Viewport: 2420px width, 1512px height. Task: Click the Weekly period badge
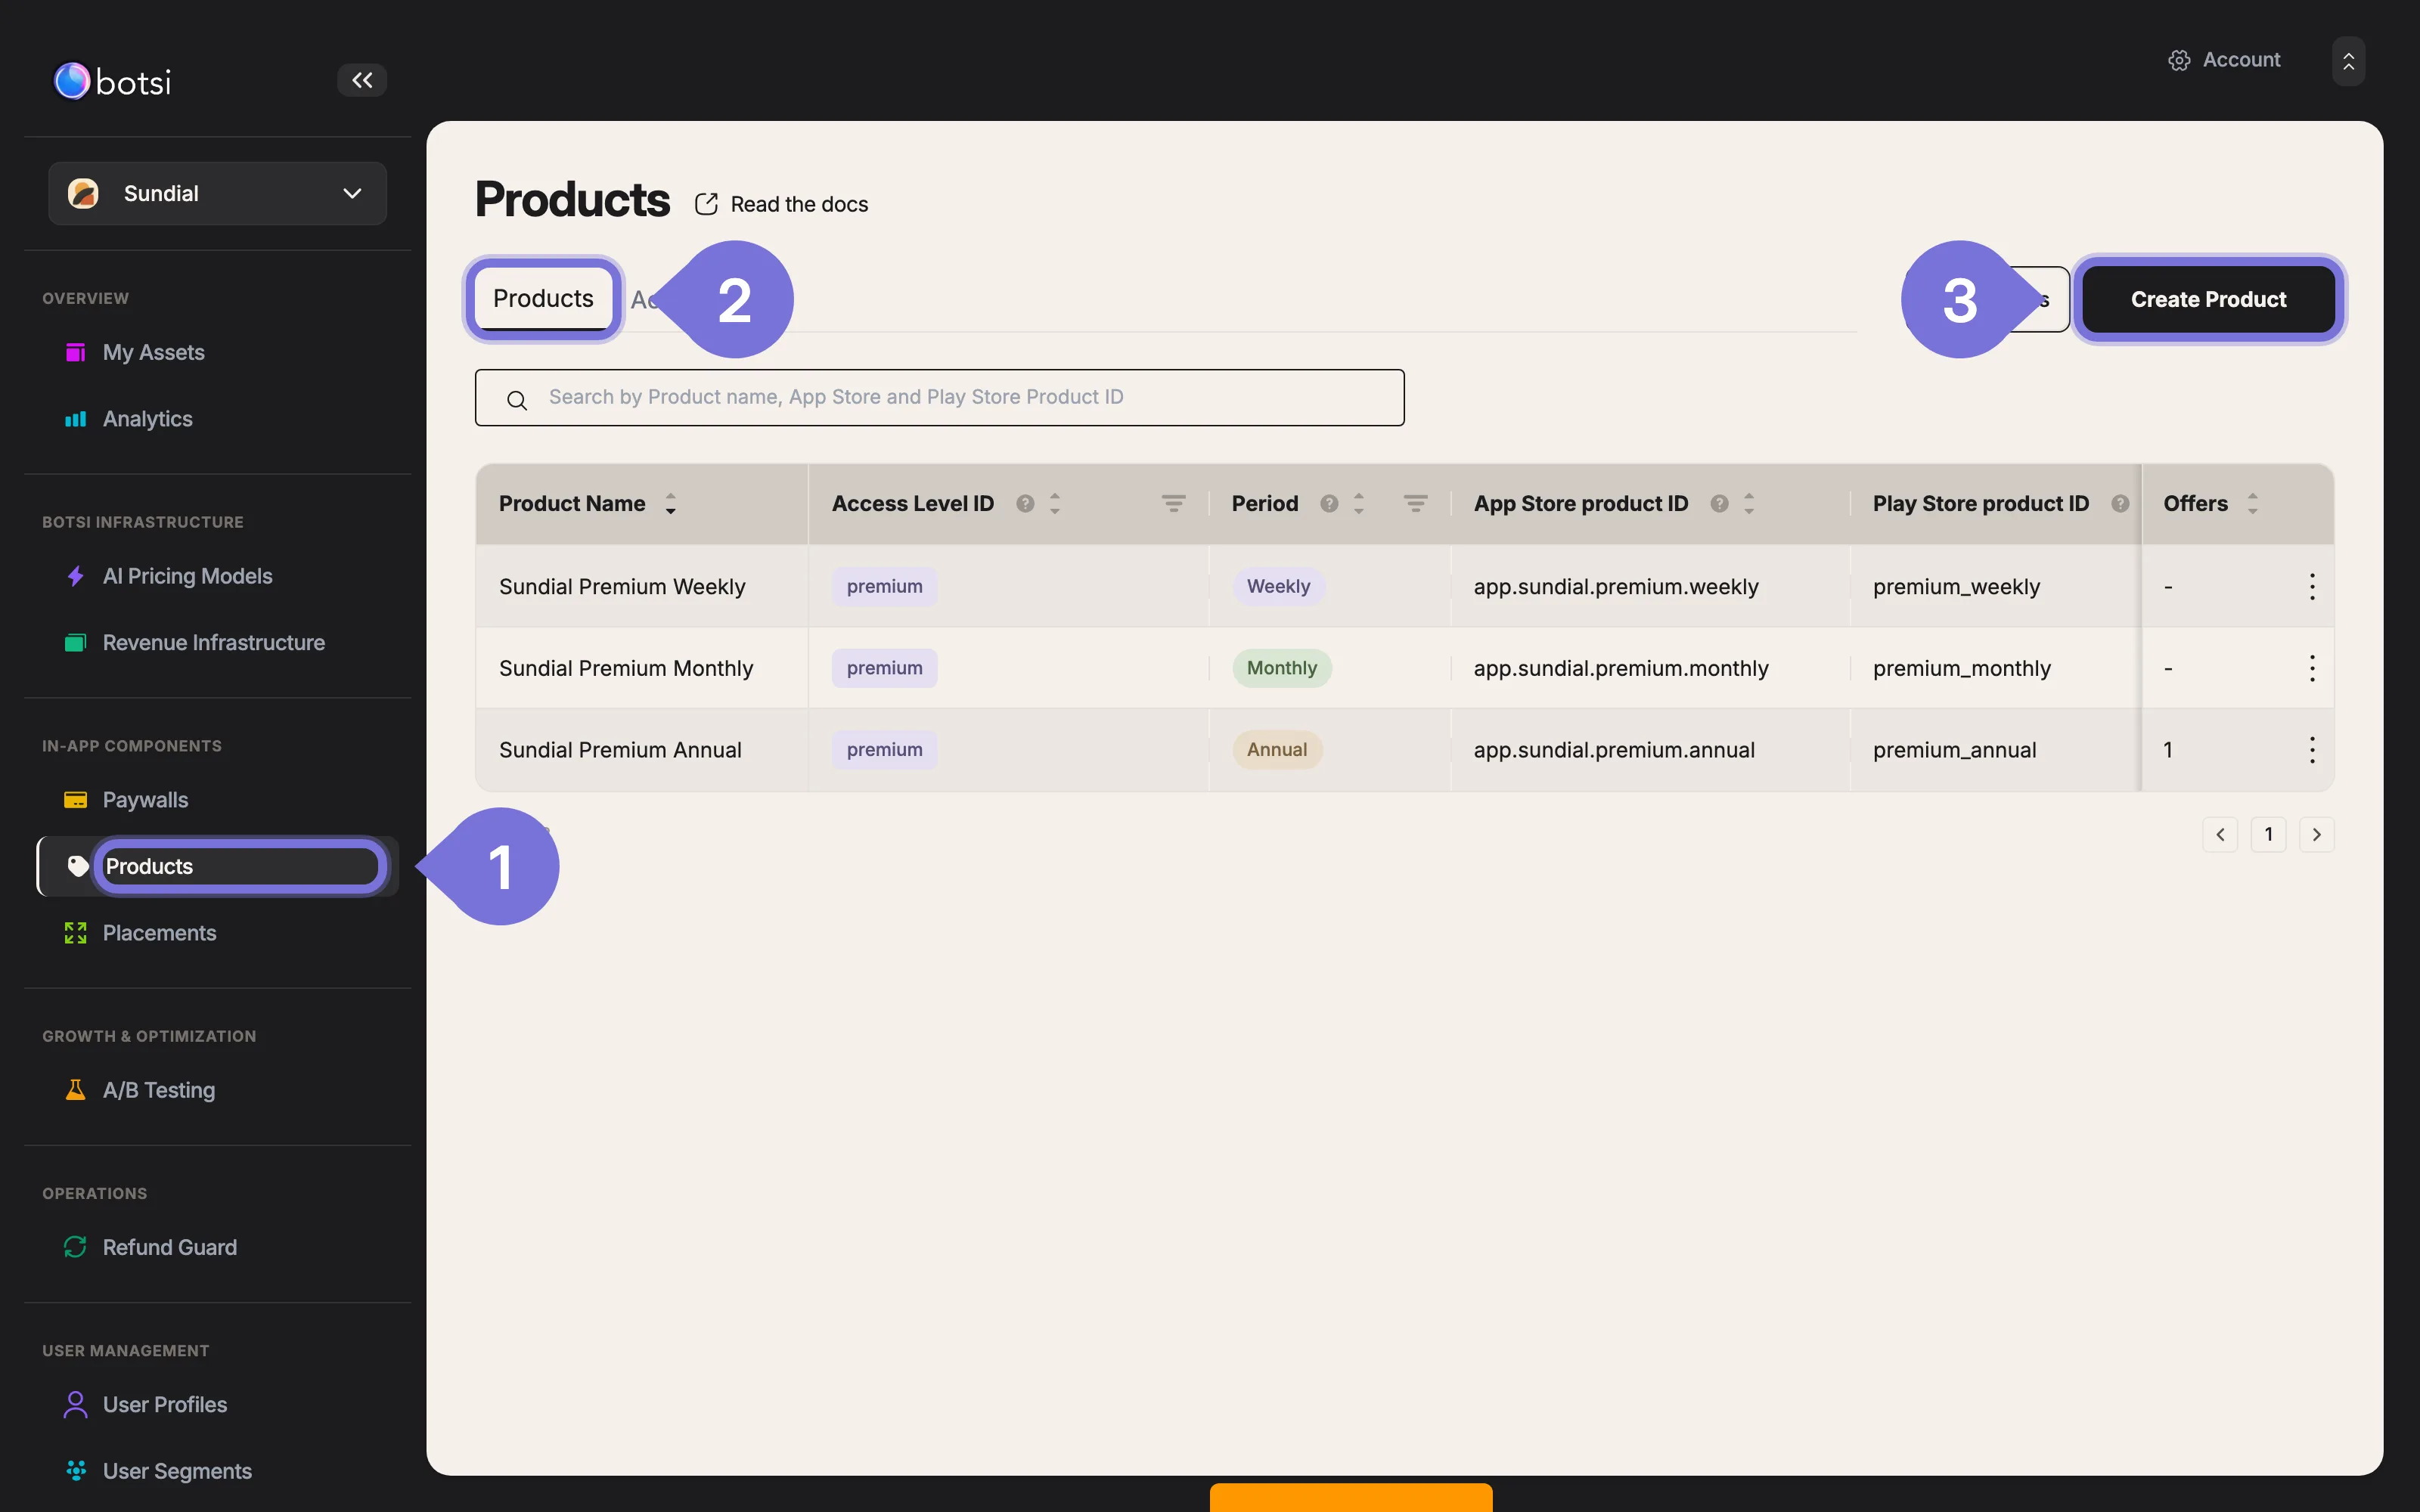[1278, 586]
